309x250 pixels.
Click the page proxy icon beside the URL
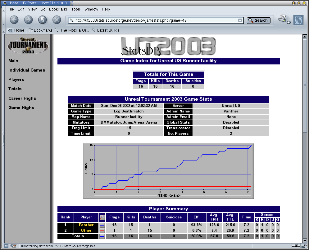click(72, 20)
